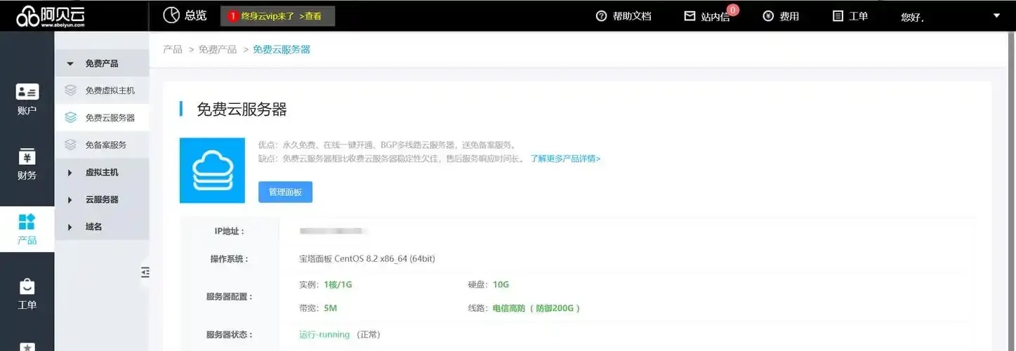The height and width of the screenshot is (351, 1016).
Task: Click layers icon beside 免费虚拟主机
Action: pos(70,91)
